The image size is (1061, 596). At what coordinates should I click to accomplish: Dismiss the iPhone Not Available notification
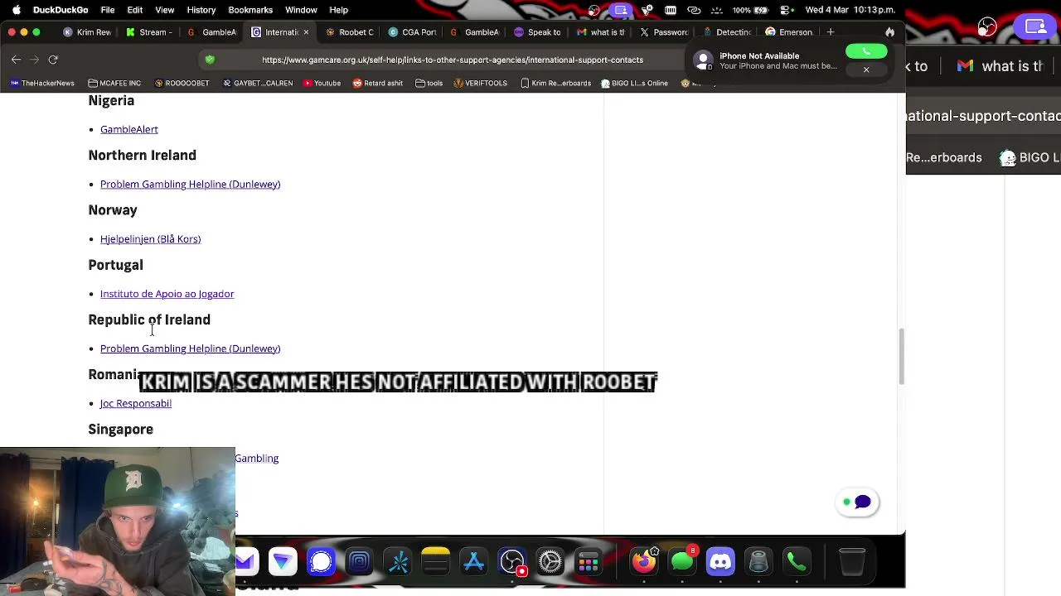pyautogui.click(x=866, y=70)
